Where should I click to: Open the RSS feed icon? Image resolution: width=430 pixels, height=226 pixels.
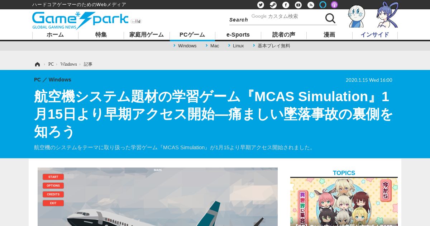pyautogui.click(x=311, y=5)
